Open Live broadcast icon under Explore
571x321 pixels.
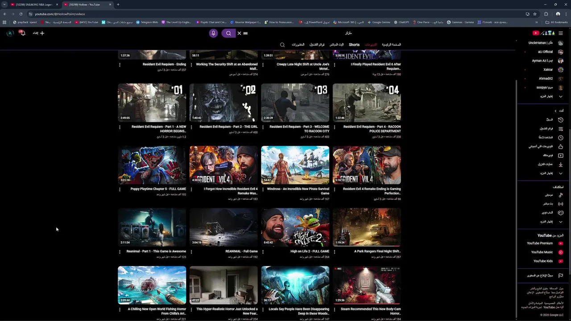pos(561,204)
